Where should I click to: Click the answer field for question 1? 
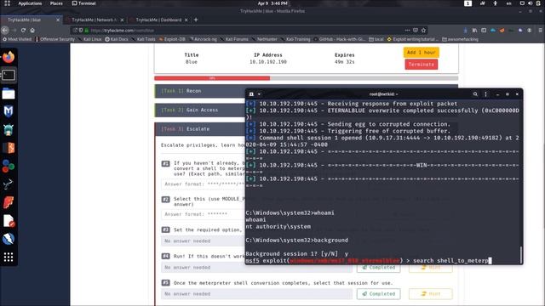pyautogui.click(x=203, y=184)
